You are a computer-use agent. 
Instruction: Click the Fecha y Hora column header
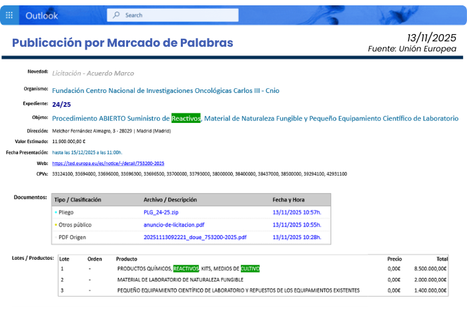(289, 200)
